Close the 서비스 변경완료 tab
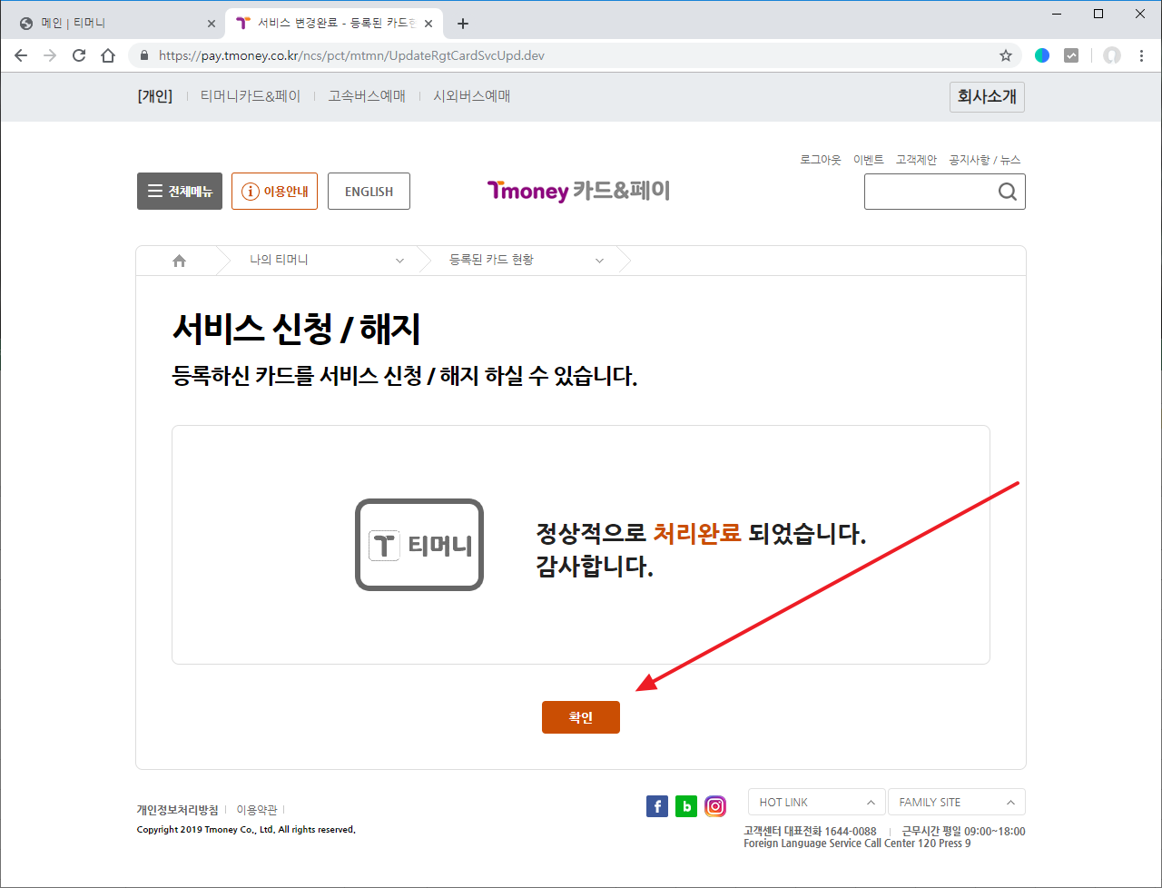This screenshot has height=888, width=1162. click(428, 24)
